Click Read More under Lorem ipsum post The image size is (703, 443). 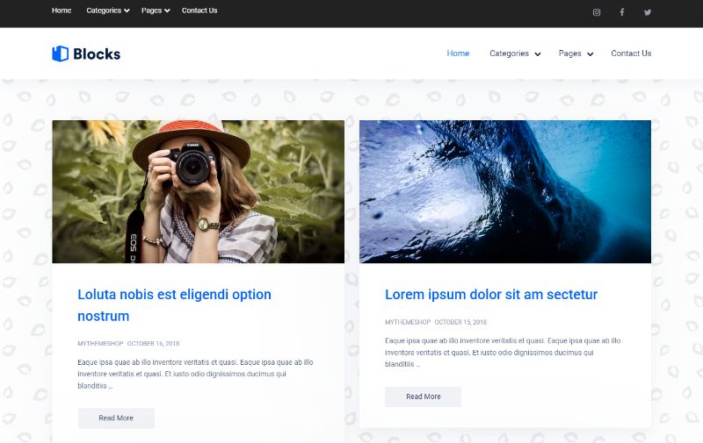pyautogui.click(x=424, y=397)
